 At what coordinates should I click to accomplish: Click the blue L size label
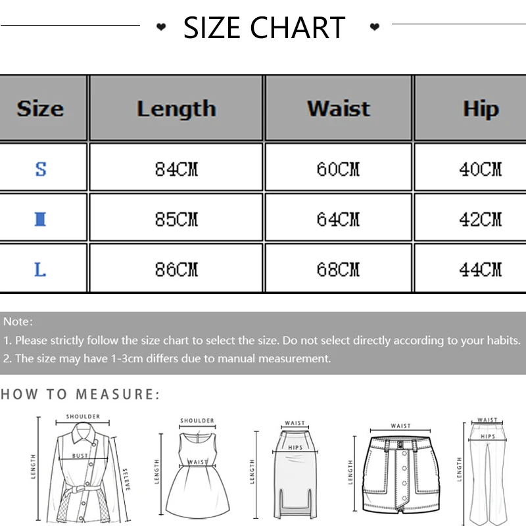click(41, 270)
